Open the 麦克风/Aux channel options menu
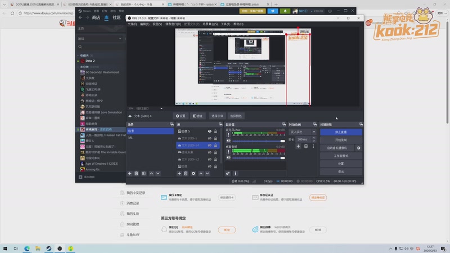The height and width of the screenshot is (253, 450). [228, 134]
